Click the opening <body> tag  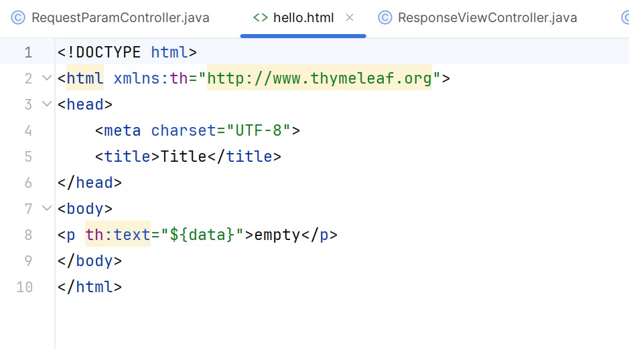[85, 209]
